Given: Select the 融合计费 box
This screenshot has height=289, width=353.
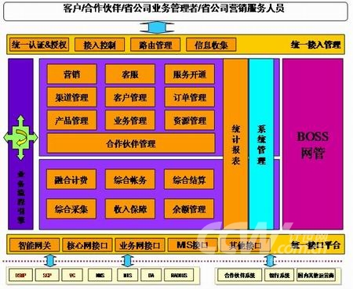Looking at the screenshot, I should coord(71,179).
